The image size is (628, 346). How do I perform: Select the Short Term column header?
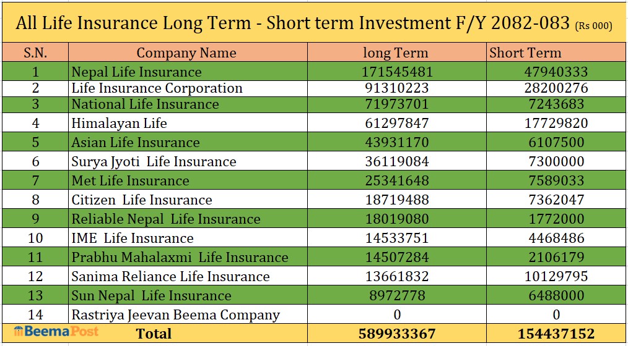pyautogui.click(x=525, y=53)
